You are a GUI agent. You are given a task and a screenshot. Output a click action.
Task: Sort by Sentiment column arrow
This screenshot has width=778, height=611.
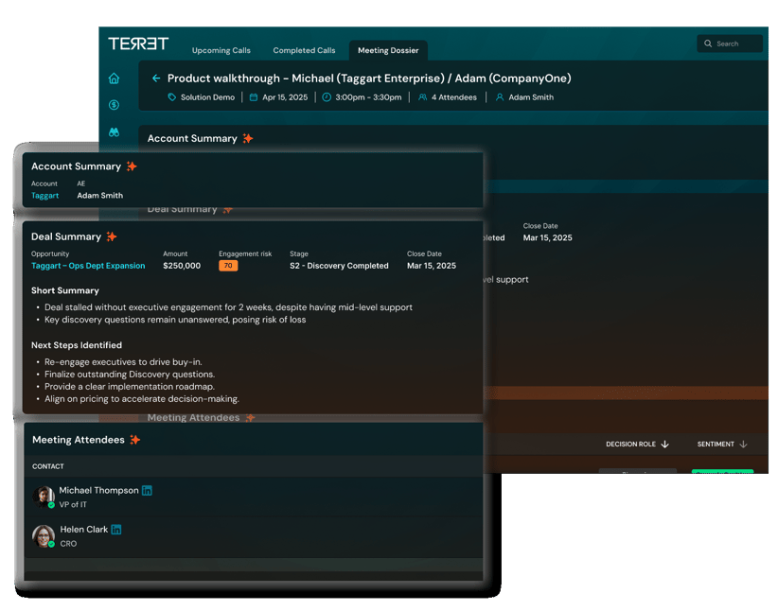(743, 445)
